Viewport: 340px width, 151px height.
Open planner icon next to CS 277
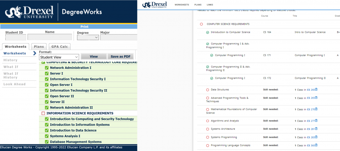point(316,121)
